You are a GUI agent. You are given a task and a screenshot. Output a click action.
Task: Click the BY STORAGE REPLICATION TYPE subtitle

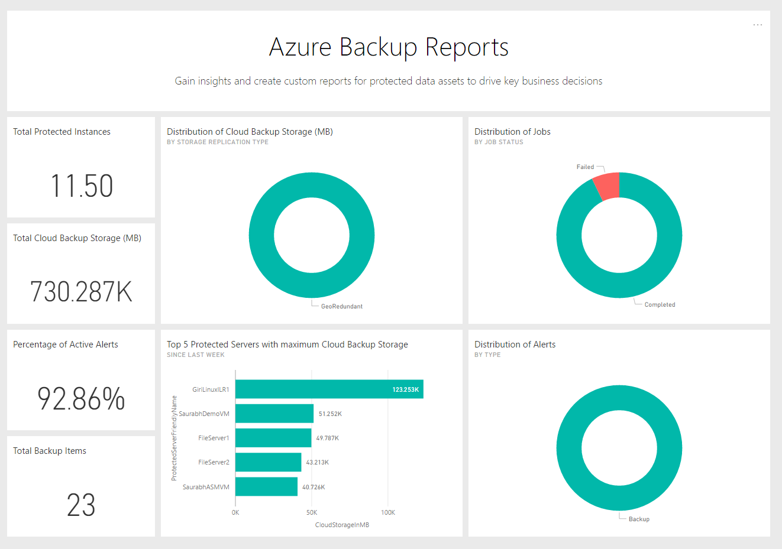pyautogui.click(x=218, y=142)
